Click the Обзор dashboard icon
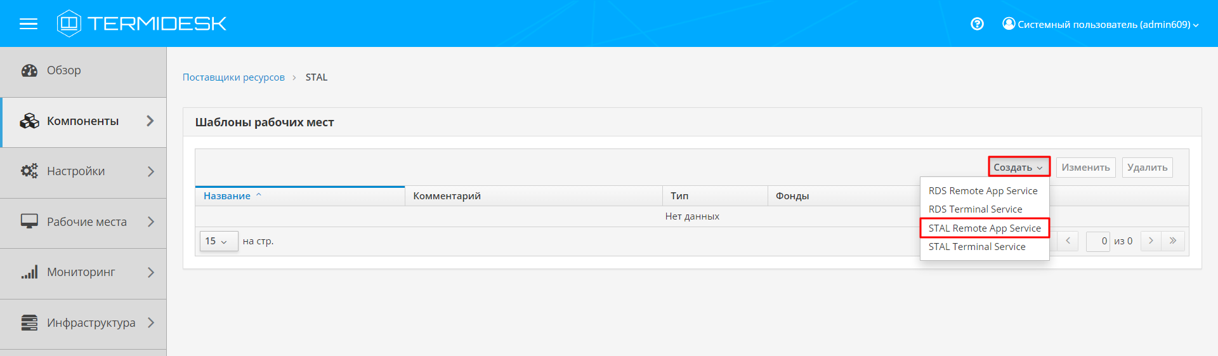This screenshot has height=356, width=1218. click(x=29, y=70)
